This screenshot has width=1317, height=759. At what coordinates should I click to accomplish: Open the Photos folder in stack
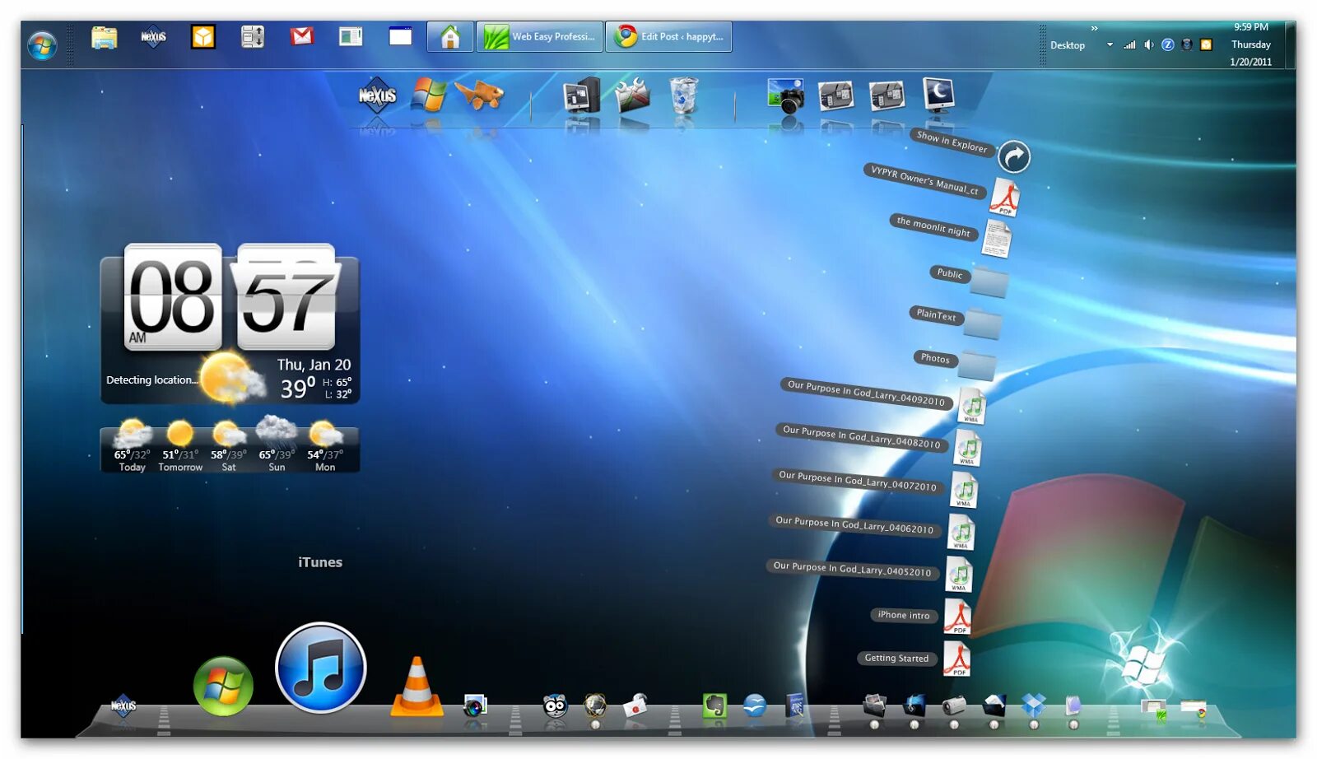pos(977,366)
